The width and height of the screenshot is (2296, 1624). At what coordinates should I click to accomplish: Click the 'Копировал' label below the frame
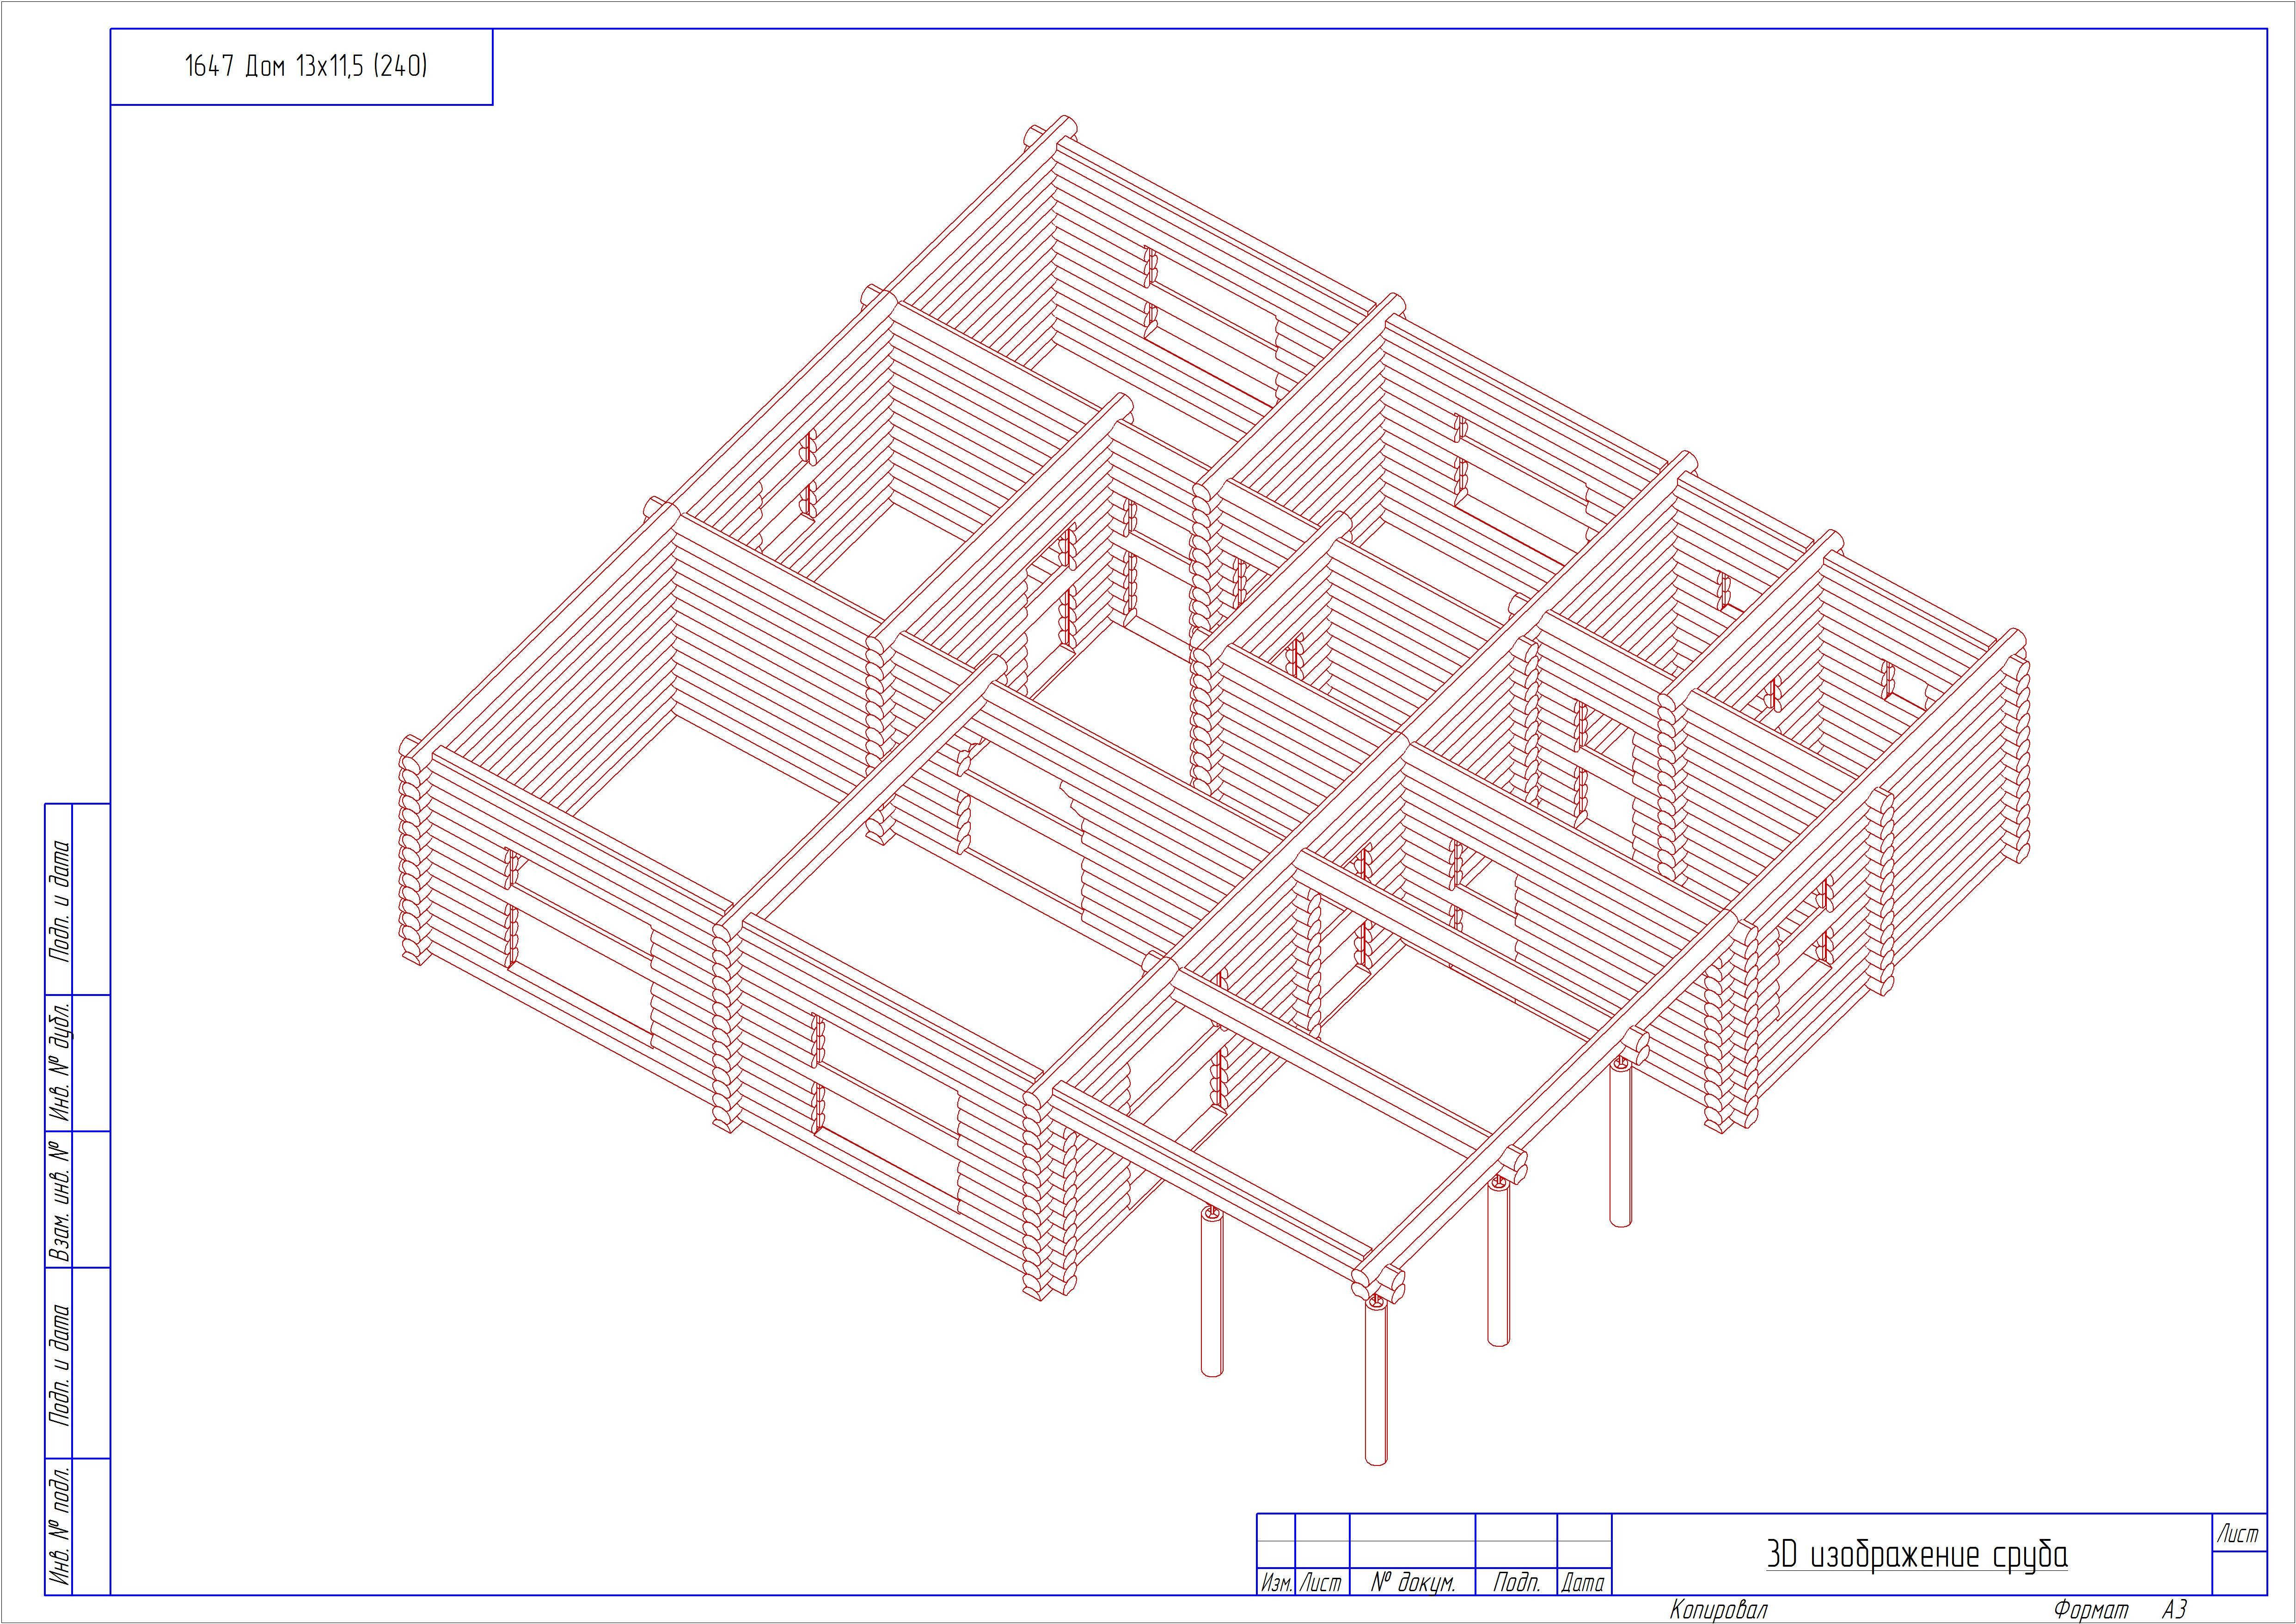[1718, 1610]
